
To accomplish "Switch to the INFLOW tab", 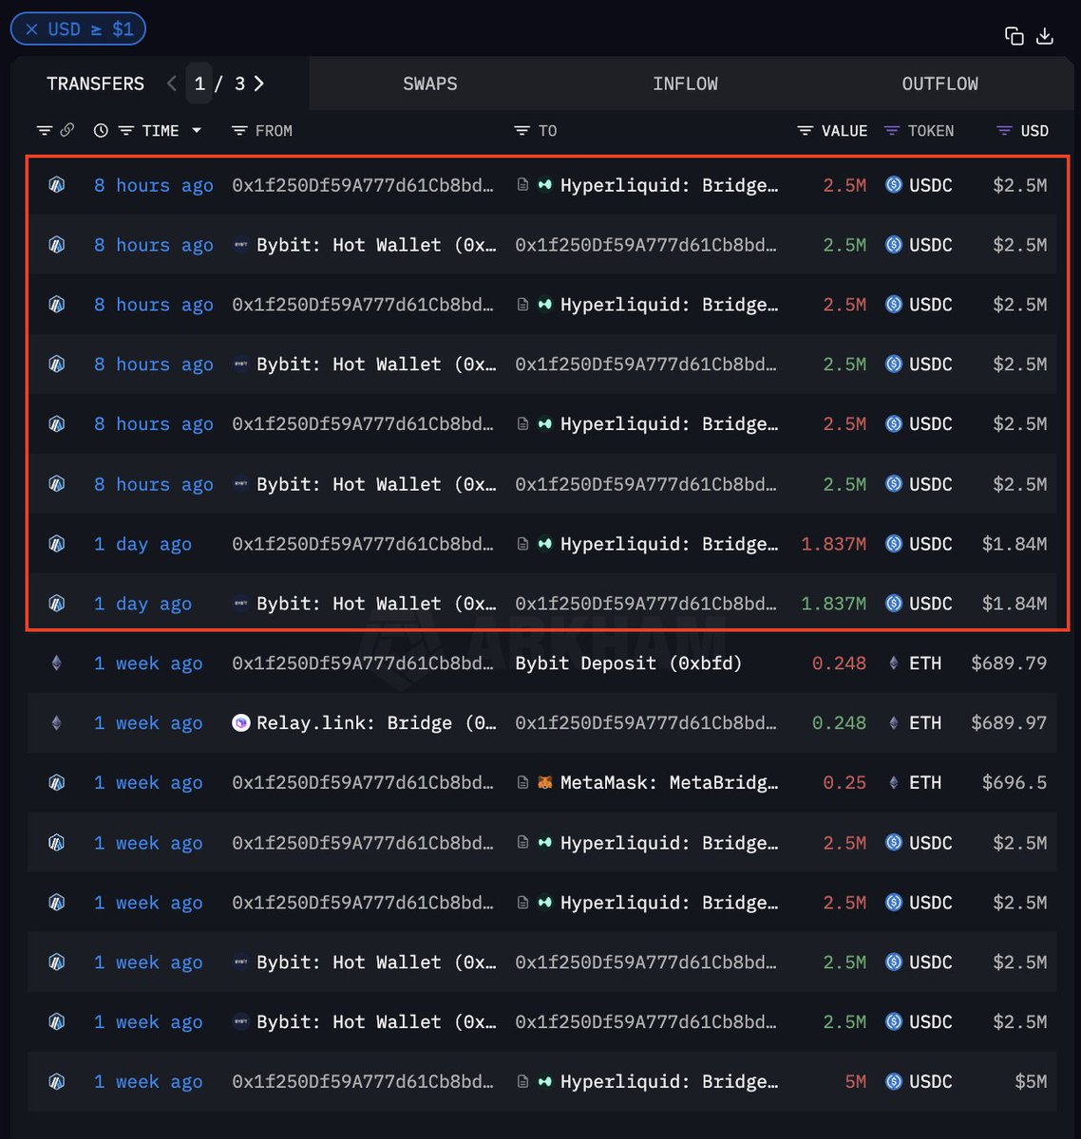I will pyautogui.click(x=685, y=84).
